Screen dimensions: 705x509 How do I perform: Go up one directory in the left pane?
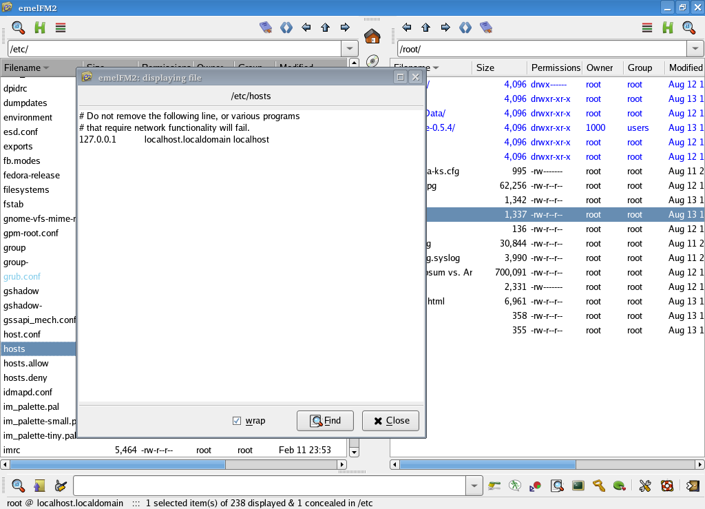tap(326, 28)
